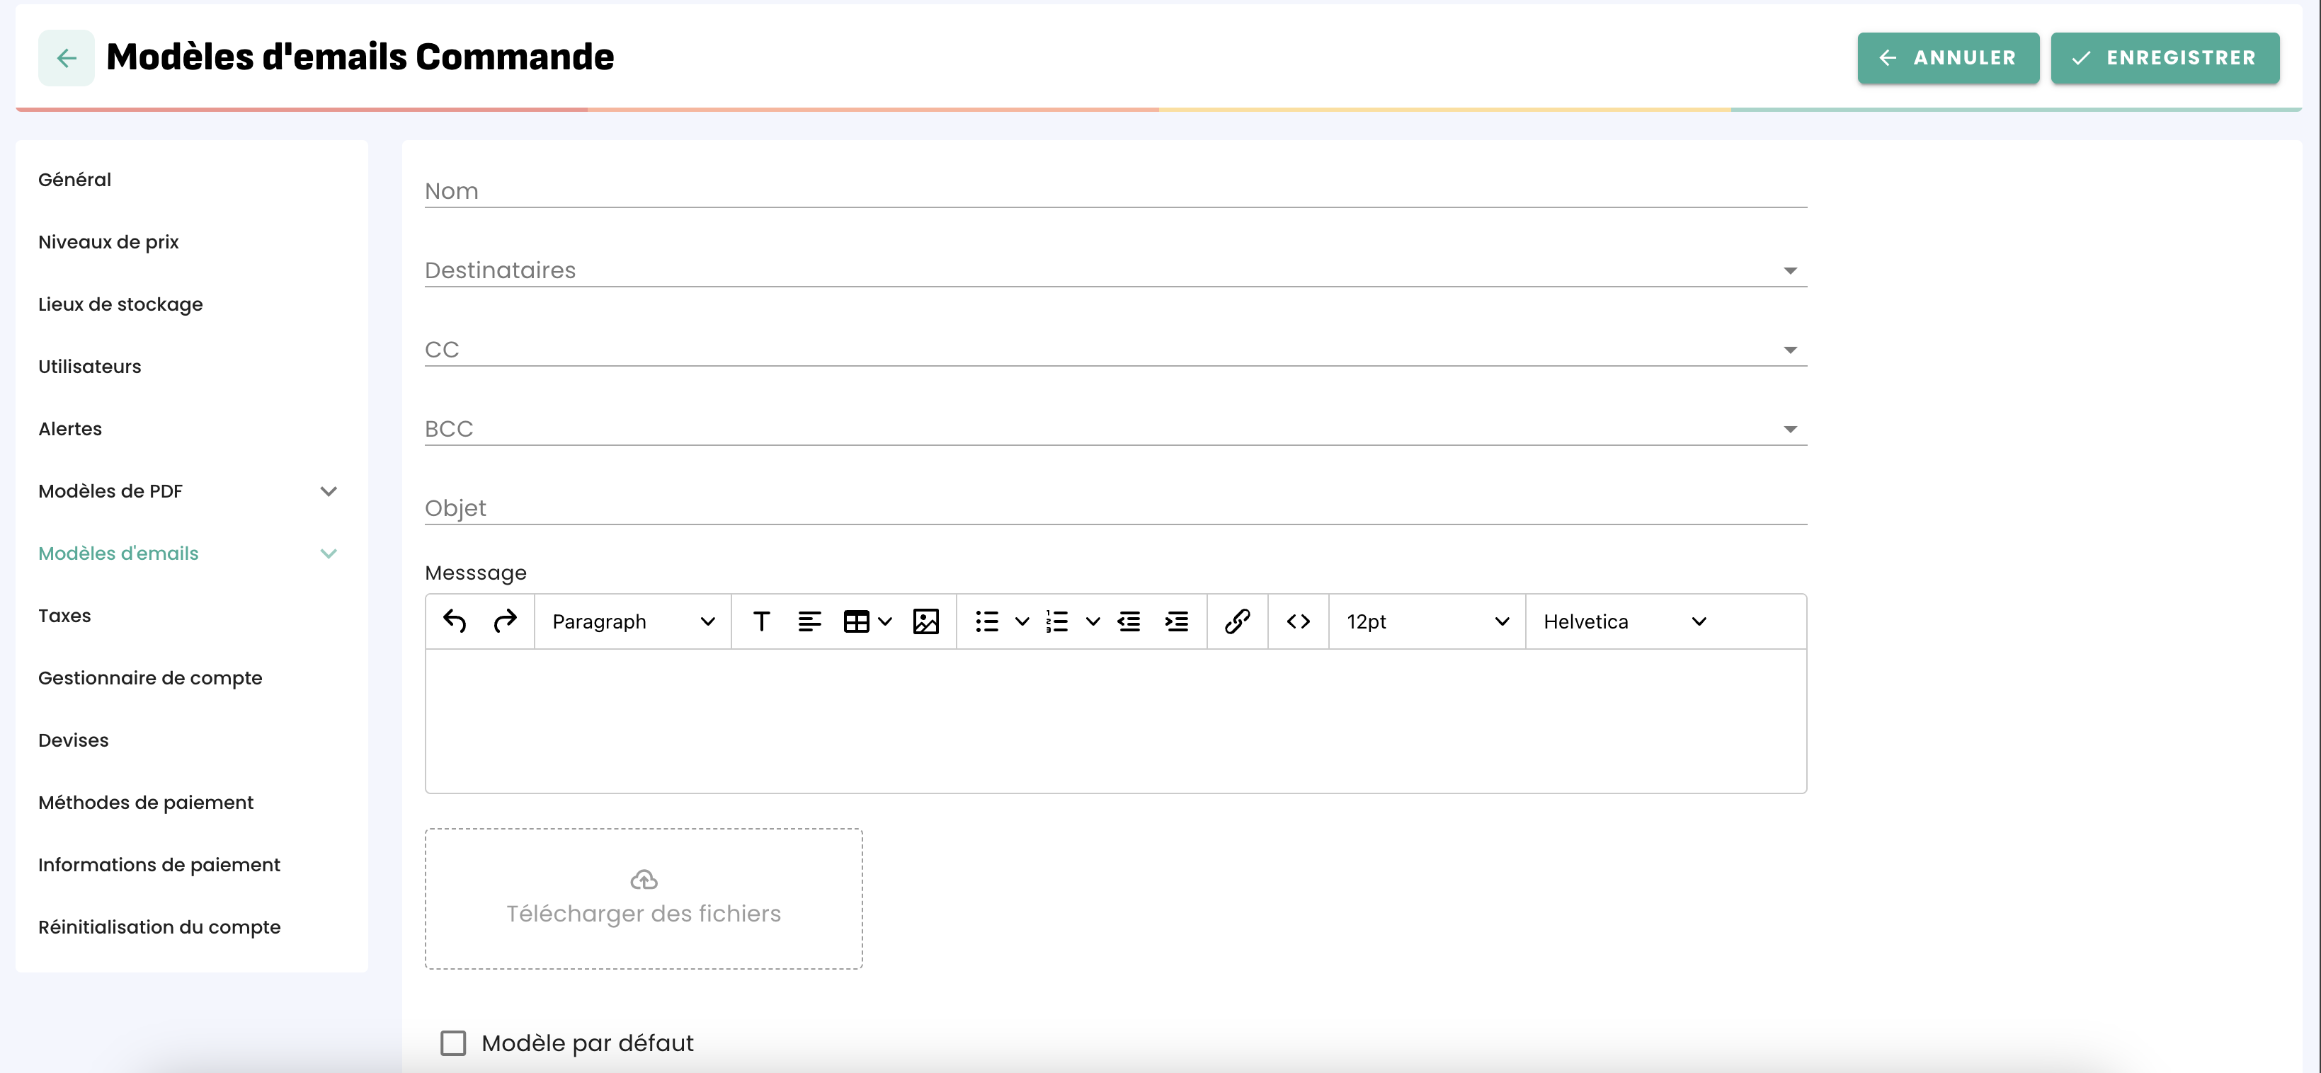Open the Paragraph format dropdown
Image resolution: width=2321 pixels, height=1073 pixels.
(632, 621)
